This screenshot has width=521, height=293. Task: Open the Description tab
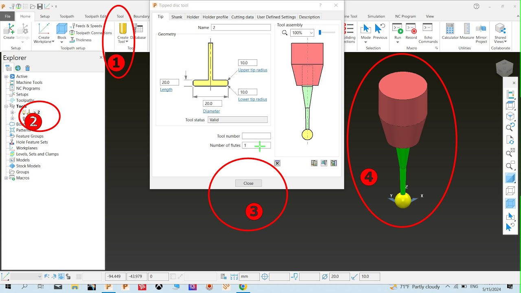(x=309, y=17)
